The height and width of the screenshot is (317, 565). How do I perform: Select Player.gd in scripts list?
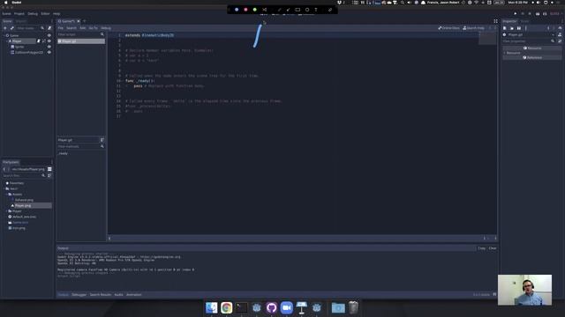point(81,41)
